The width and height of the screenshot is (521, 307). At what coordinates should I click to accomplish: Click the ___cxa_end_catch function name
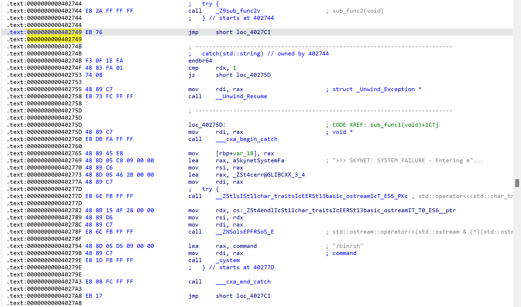[243, 282]
